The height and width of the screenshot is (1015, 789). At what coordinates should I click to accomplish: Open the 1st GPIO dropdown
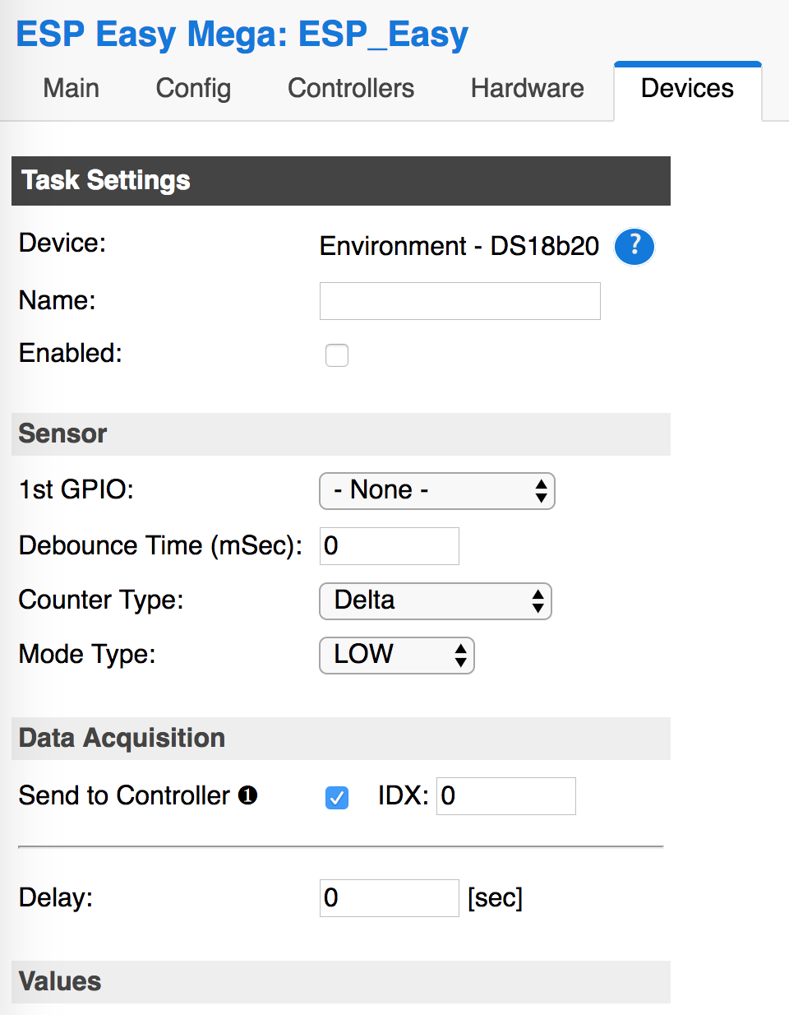pos(436,490)
